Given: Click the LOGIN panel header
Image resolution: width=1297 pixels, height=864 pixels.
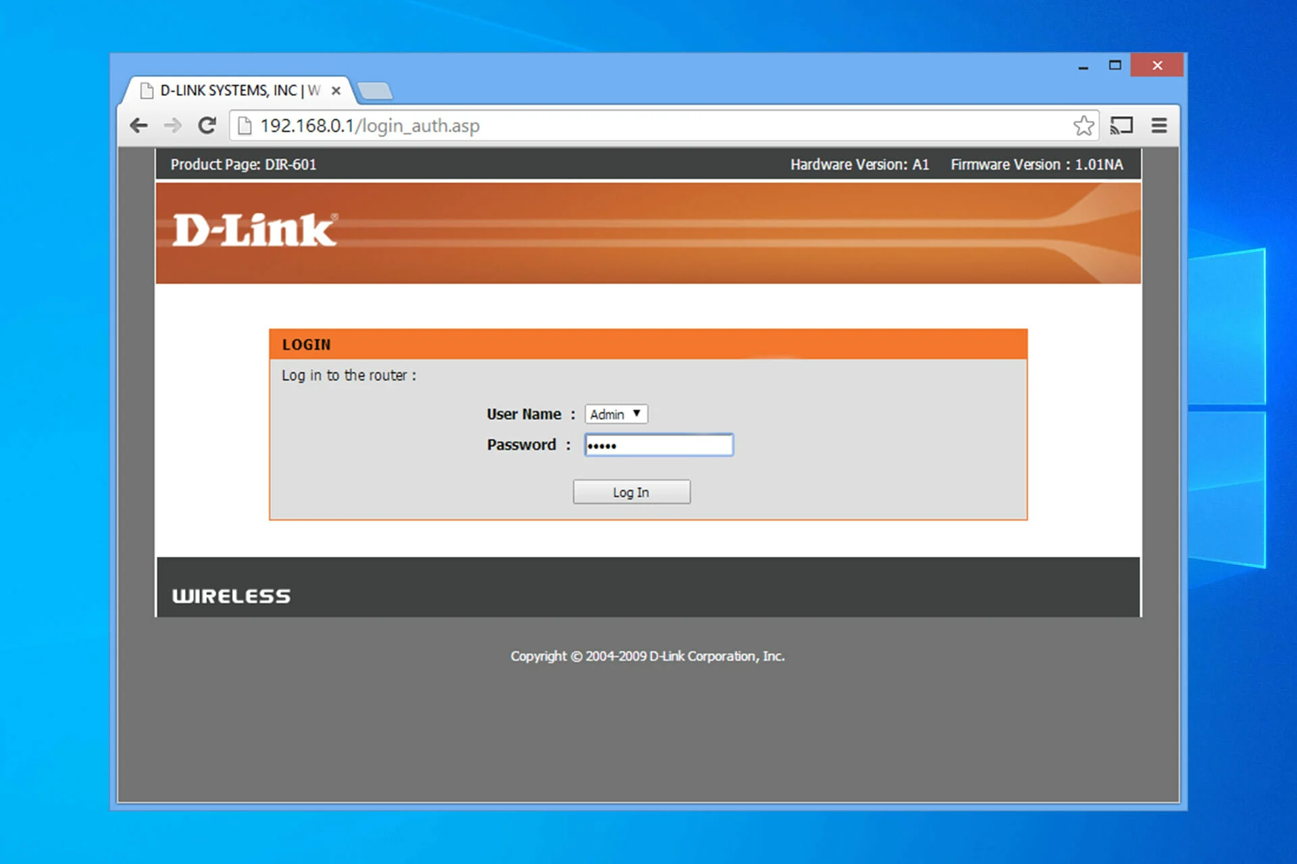Looking at the screenshot, I should coord(648,344).
